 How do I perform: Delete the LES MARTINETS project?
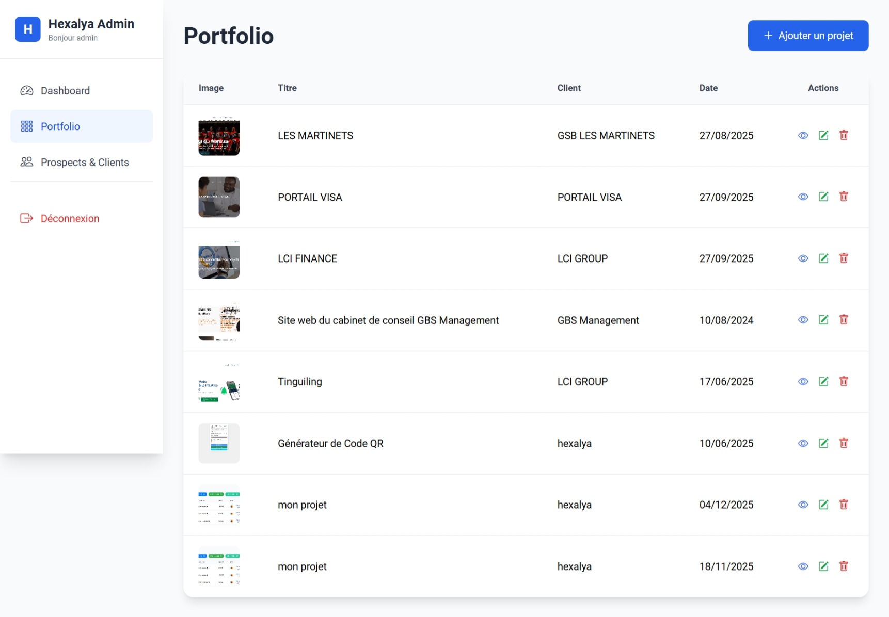(844, 135)
